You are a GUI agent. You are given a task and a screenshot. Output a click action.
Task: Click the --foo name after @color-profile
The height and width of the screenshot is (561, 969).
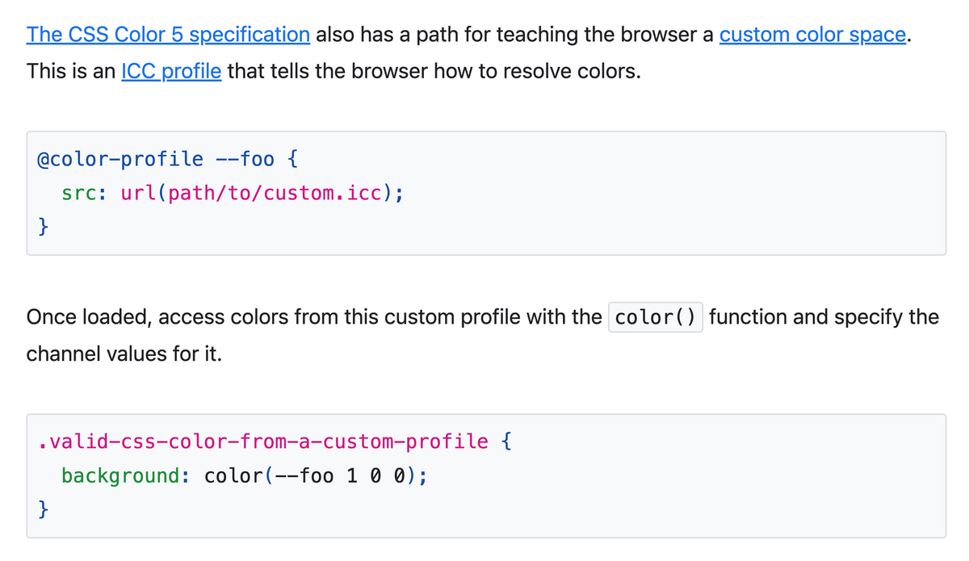(245, 159)
